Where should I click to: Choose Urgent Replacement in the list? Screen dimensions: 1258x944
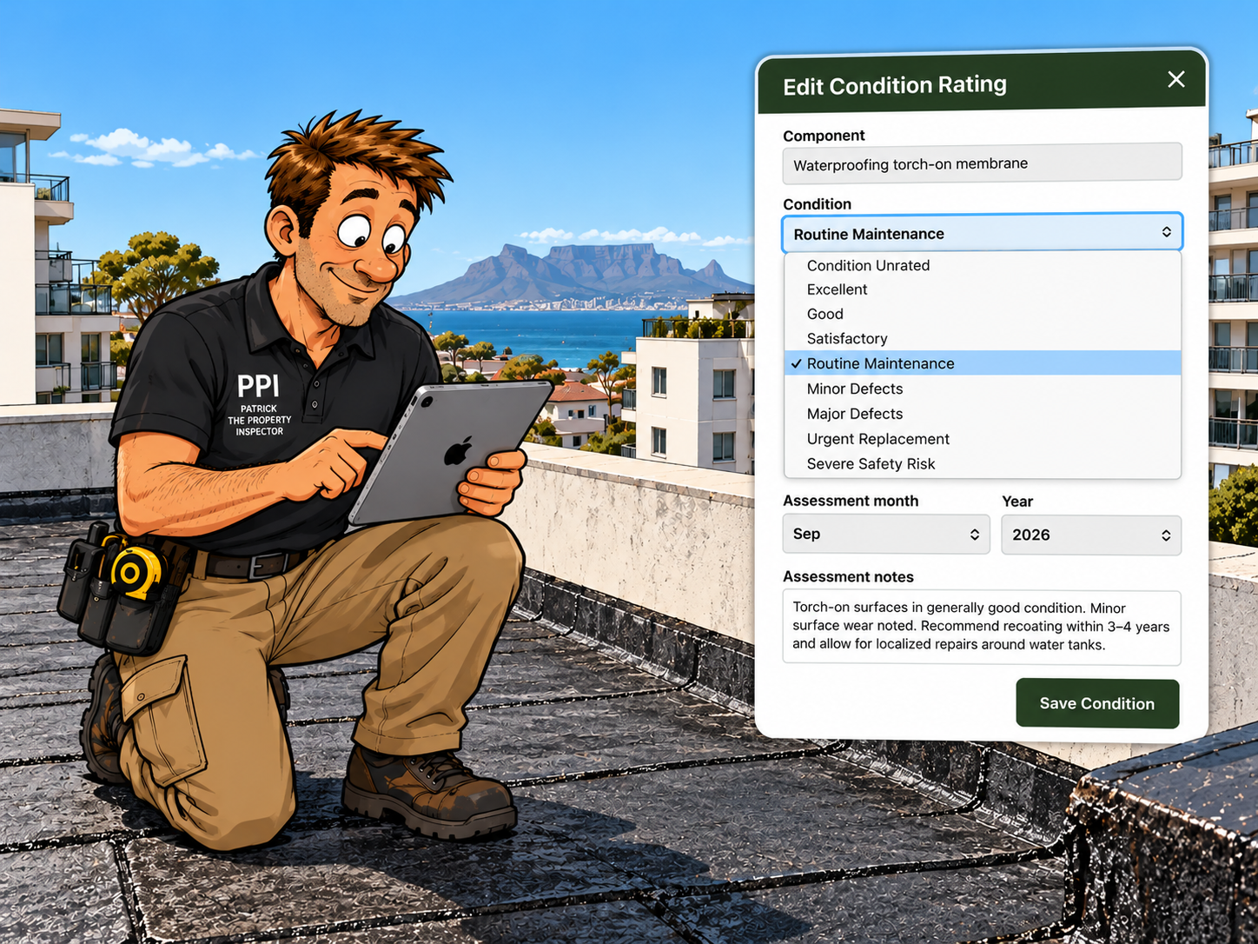click(x=983, y=439)
